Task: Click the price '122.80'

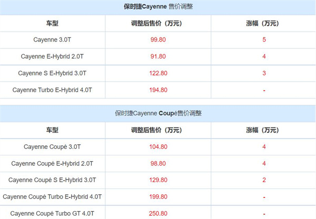Action: (158, 73)
